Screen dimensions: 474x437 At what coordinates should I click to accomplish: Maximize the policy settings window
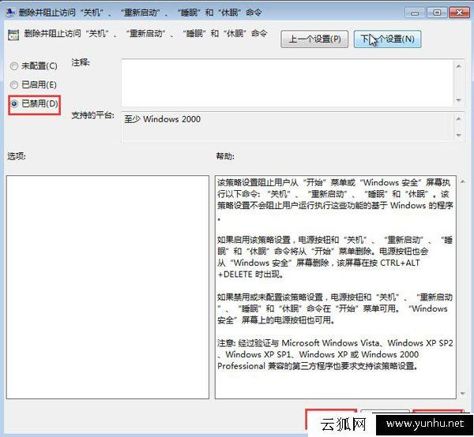pyautogui.click(x=437, y=13)
